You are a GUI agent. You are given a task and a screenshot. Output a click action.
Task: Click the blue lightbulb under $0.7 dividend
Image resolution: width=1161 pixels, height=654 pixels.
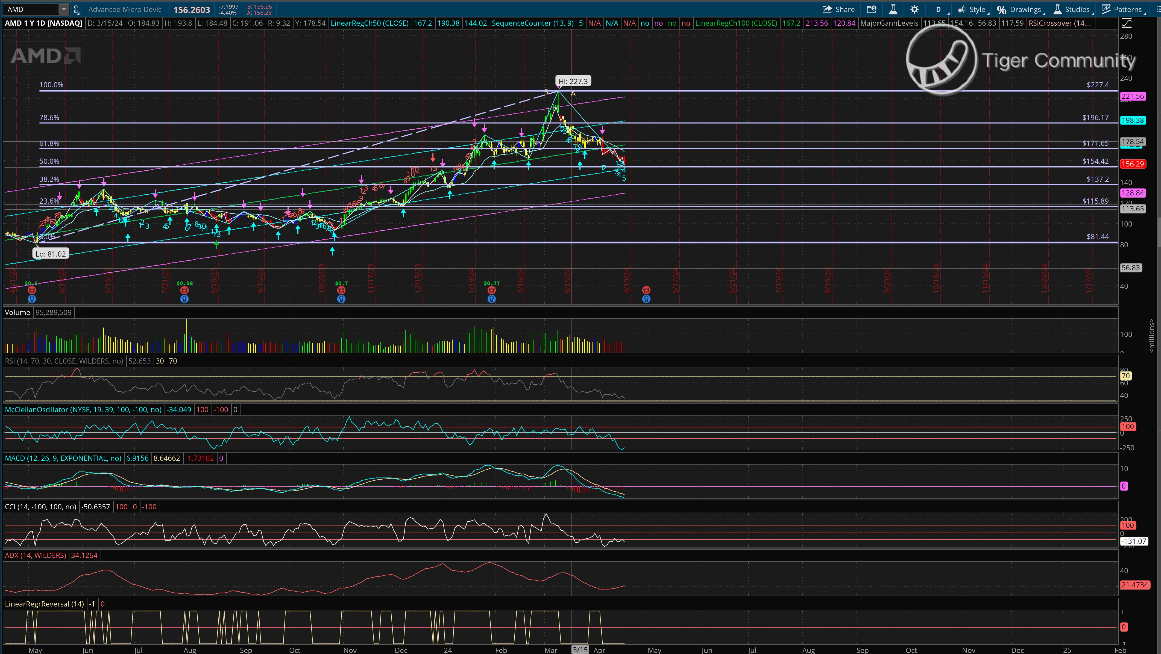[x=341, y=299]
